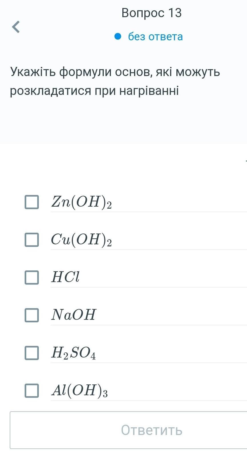
Task: Go back using the left chevron arrow
Action: pos(16,27)
